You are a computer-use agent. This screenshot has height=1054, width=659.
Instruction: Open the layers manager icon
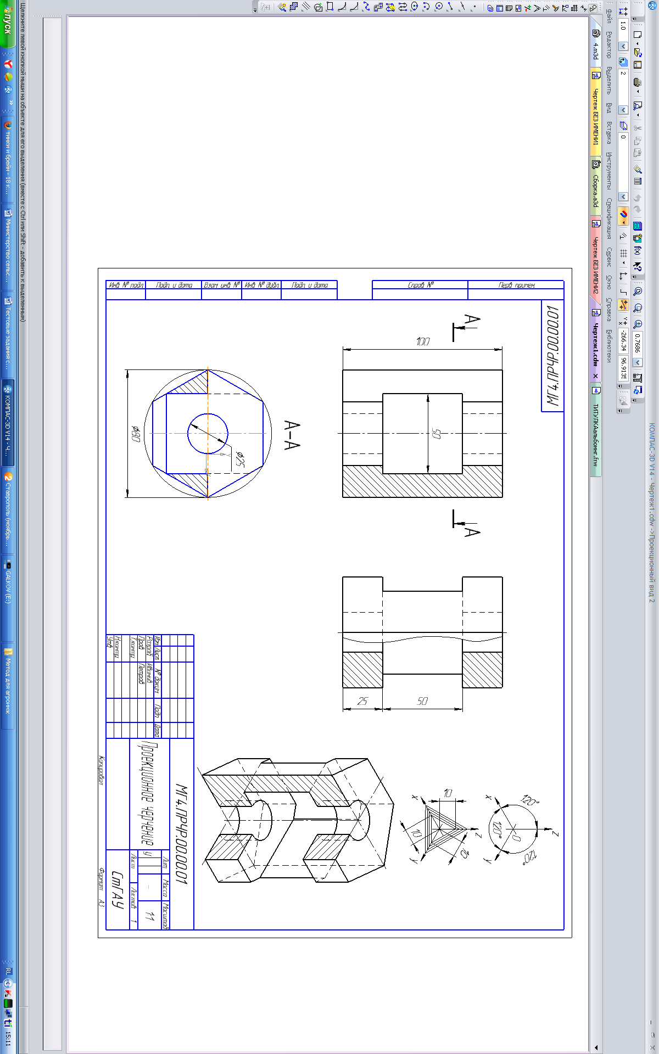coord(623,126)
